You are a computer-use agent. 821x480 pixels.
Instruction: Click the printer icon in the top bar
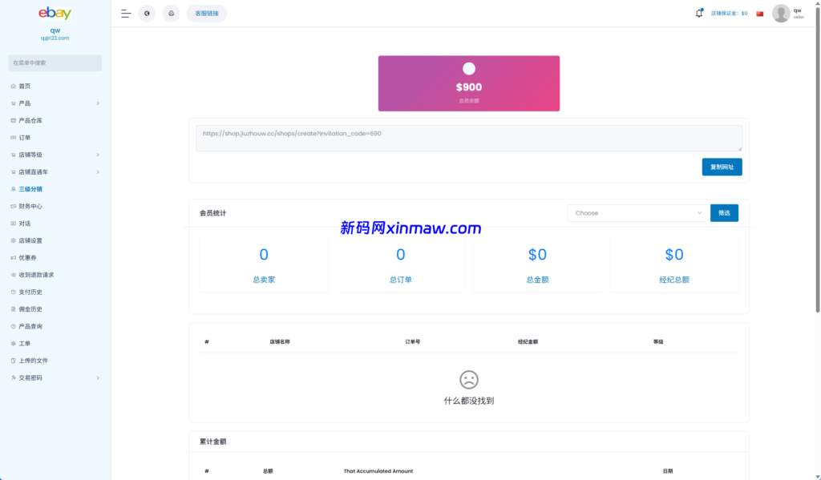171,13
